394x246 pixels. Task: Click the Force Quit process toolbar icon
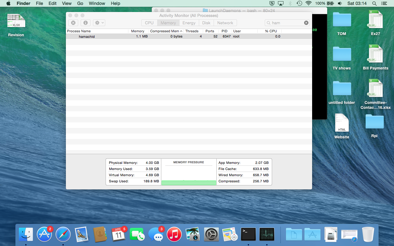tap(73, 23)
